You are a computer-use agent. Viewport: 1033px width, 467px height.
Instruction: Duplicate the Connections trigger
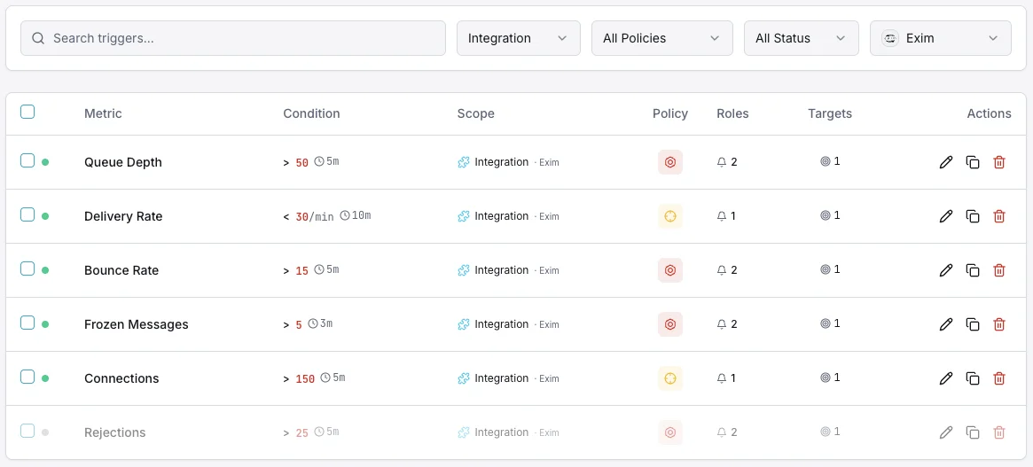coord(973,378)
